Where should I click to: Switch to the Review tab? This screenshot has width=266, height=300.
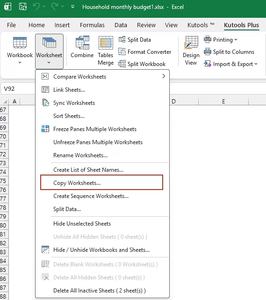pyautogui.click(x=146, y=25)
